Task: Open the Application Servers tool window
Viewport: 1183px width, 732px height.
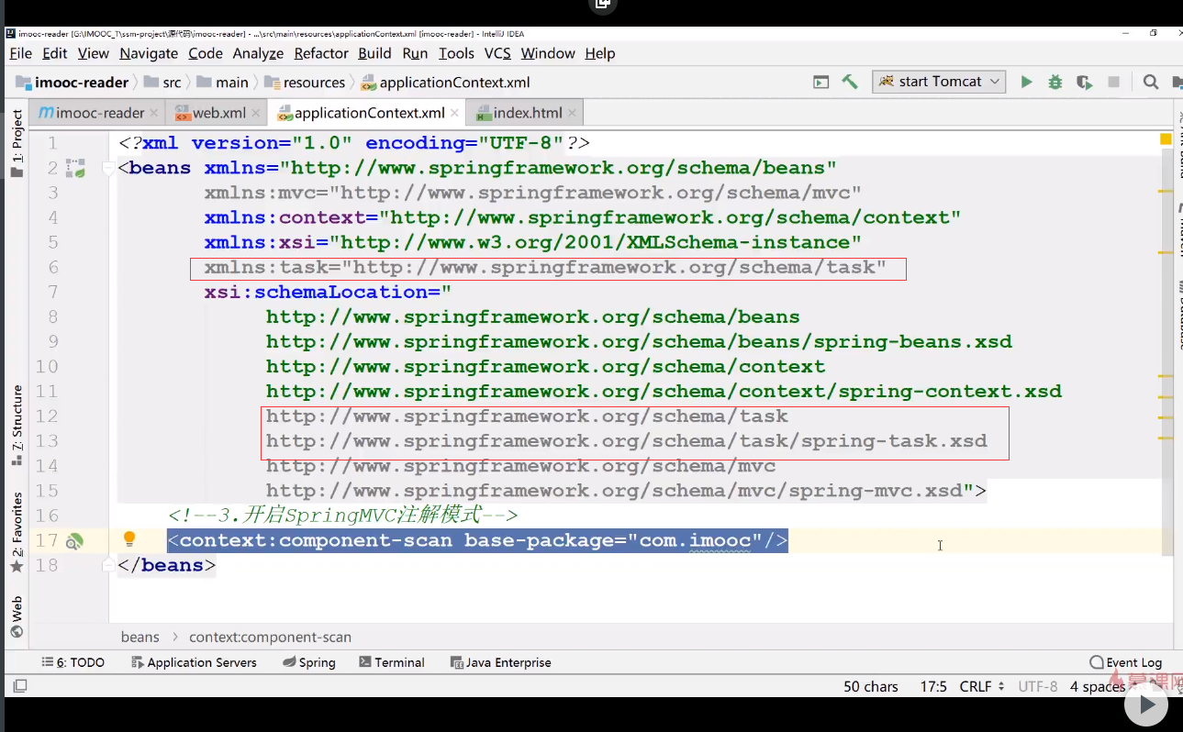Action: click(x=194, y=662)
